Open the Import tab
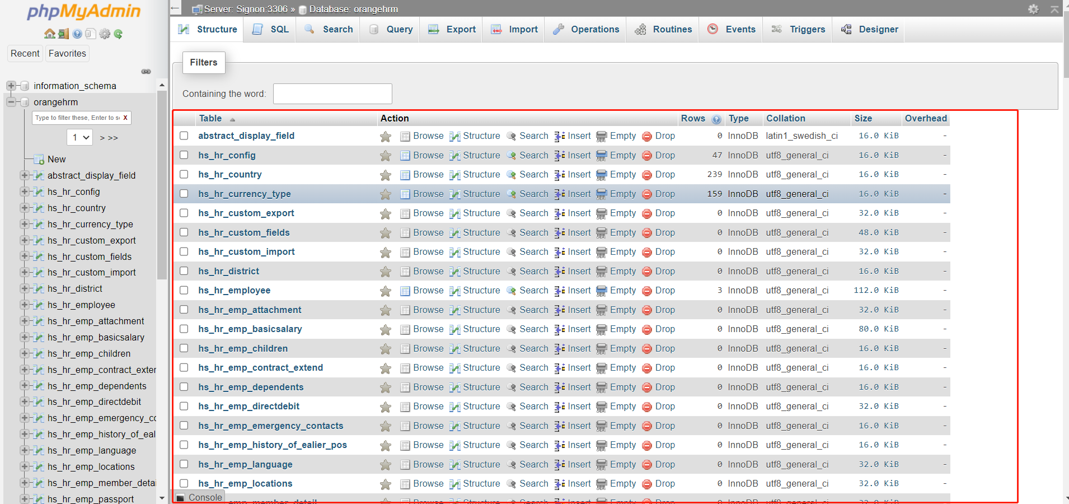The height and width of the screenshot is (504, 1069). pyautogui.click(x=514, y=30)
